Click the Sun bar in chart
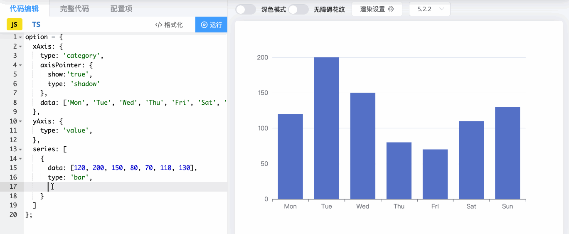This screenshot has height=234, width=569. coord(507,153)
